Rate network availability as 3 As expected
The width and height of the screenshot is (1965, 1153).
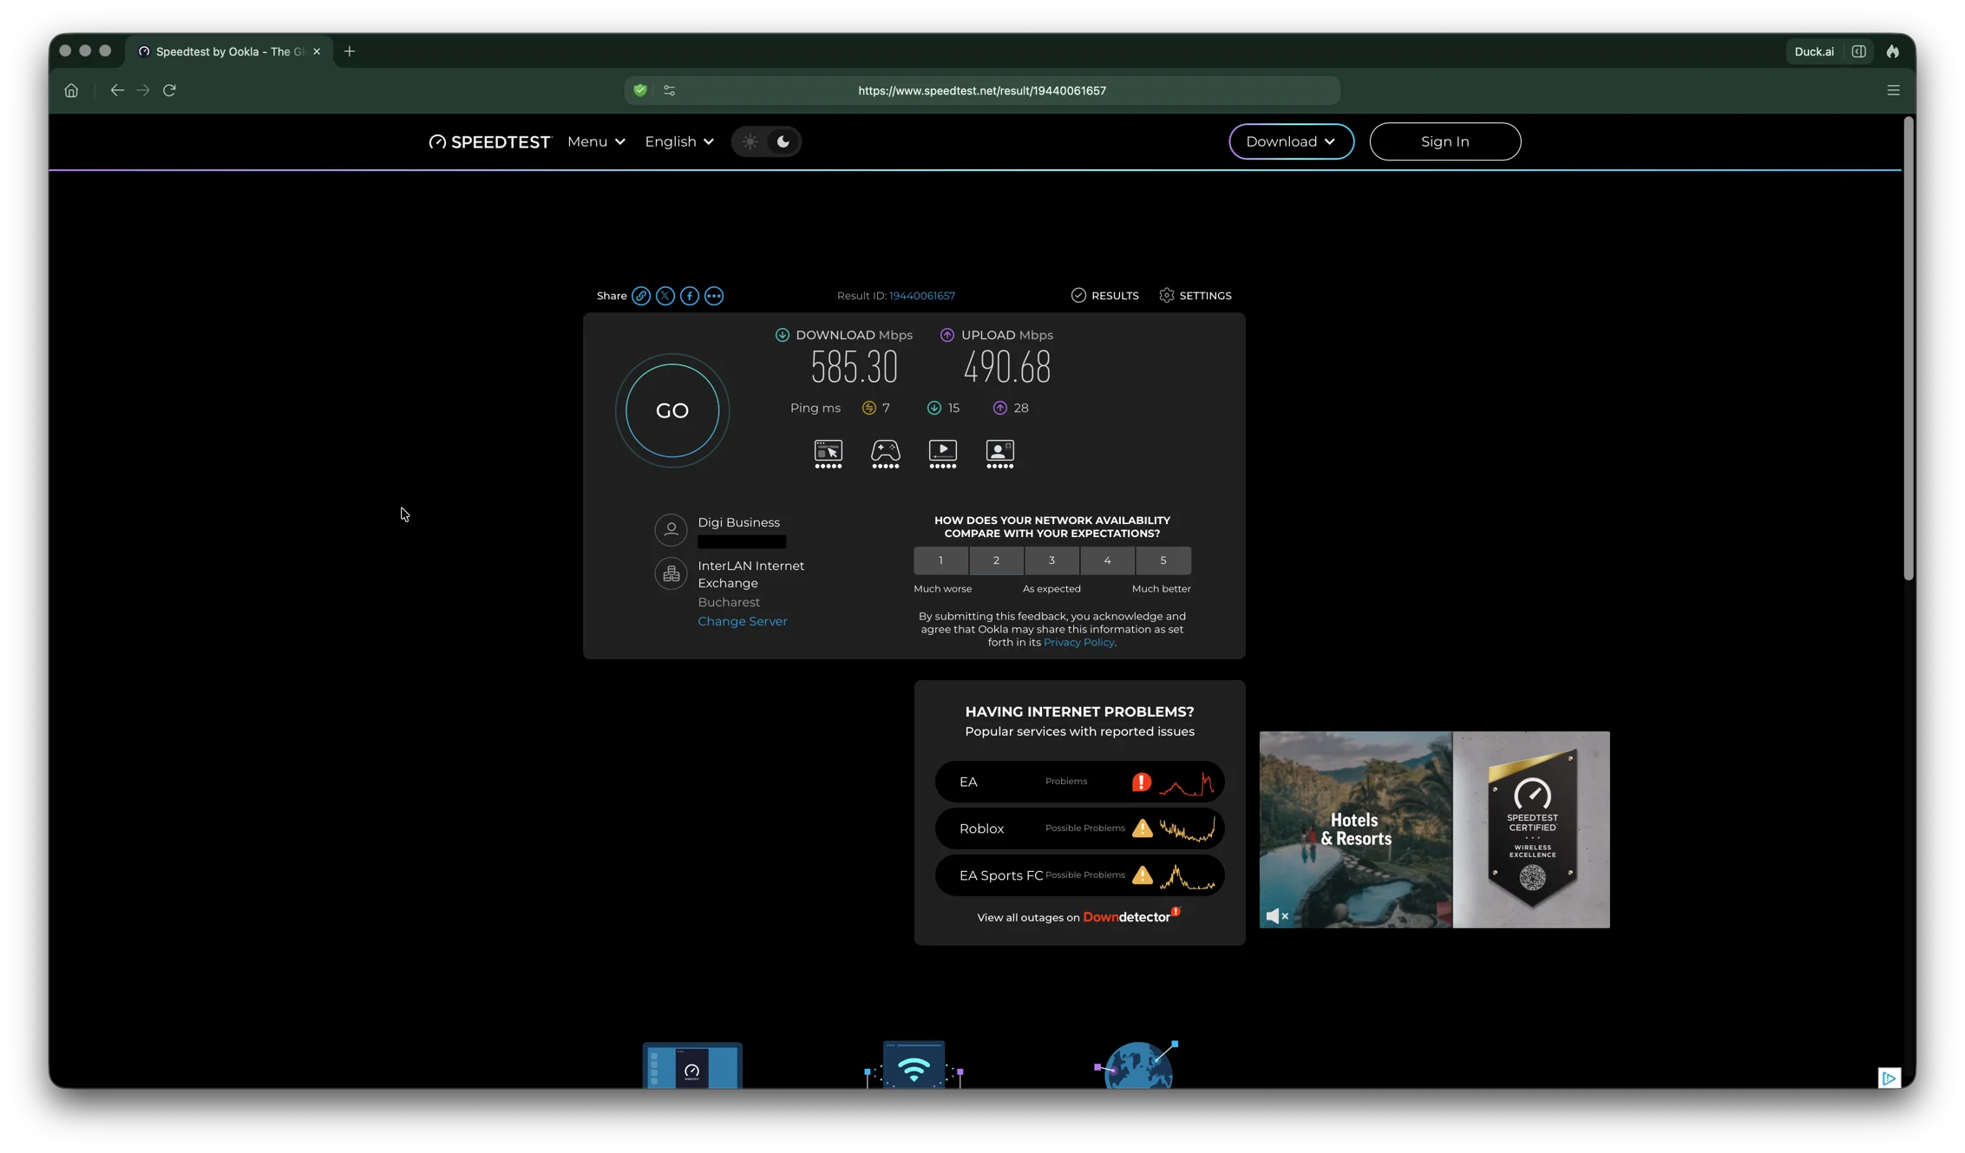[x=1051, y=560]
